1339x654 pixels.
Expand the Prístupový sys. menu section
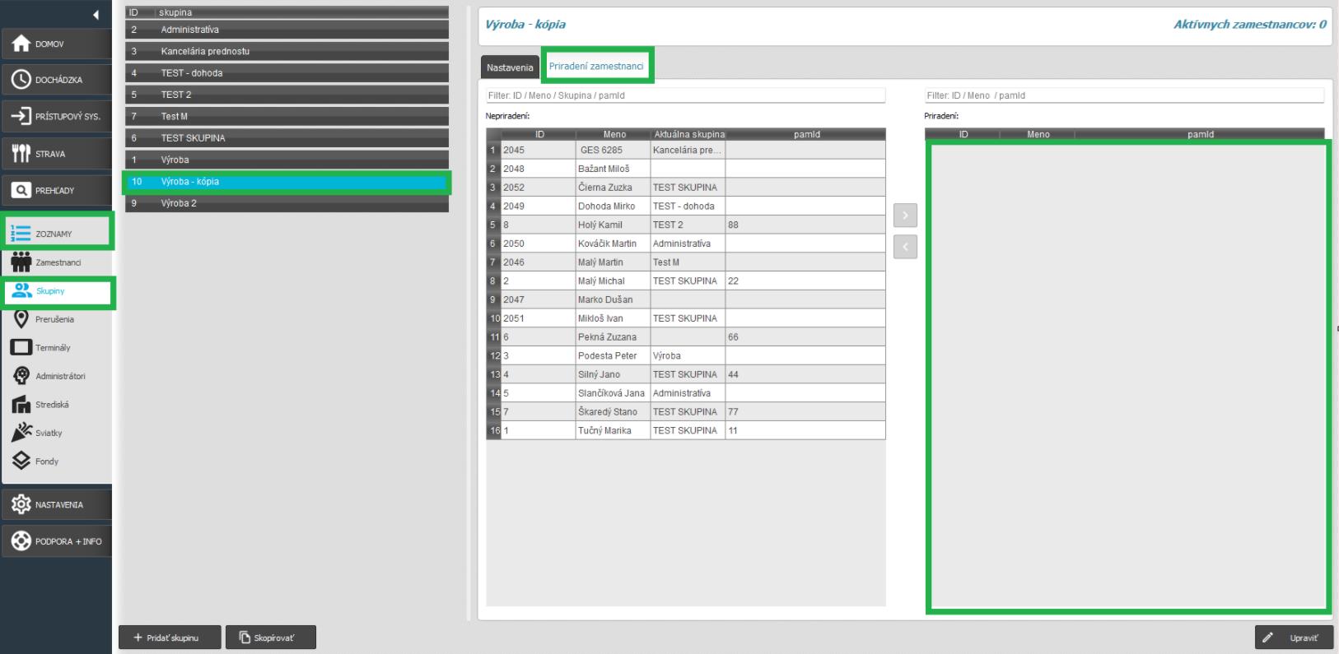tap(56, 116)
